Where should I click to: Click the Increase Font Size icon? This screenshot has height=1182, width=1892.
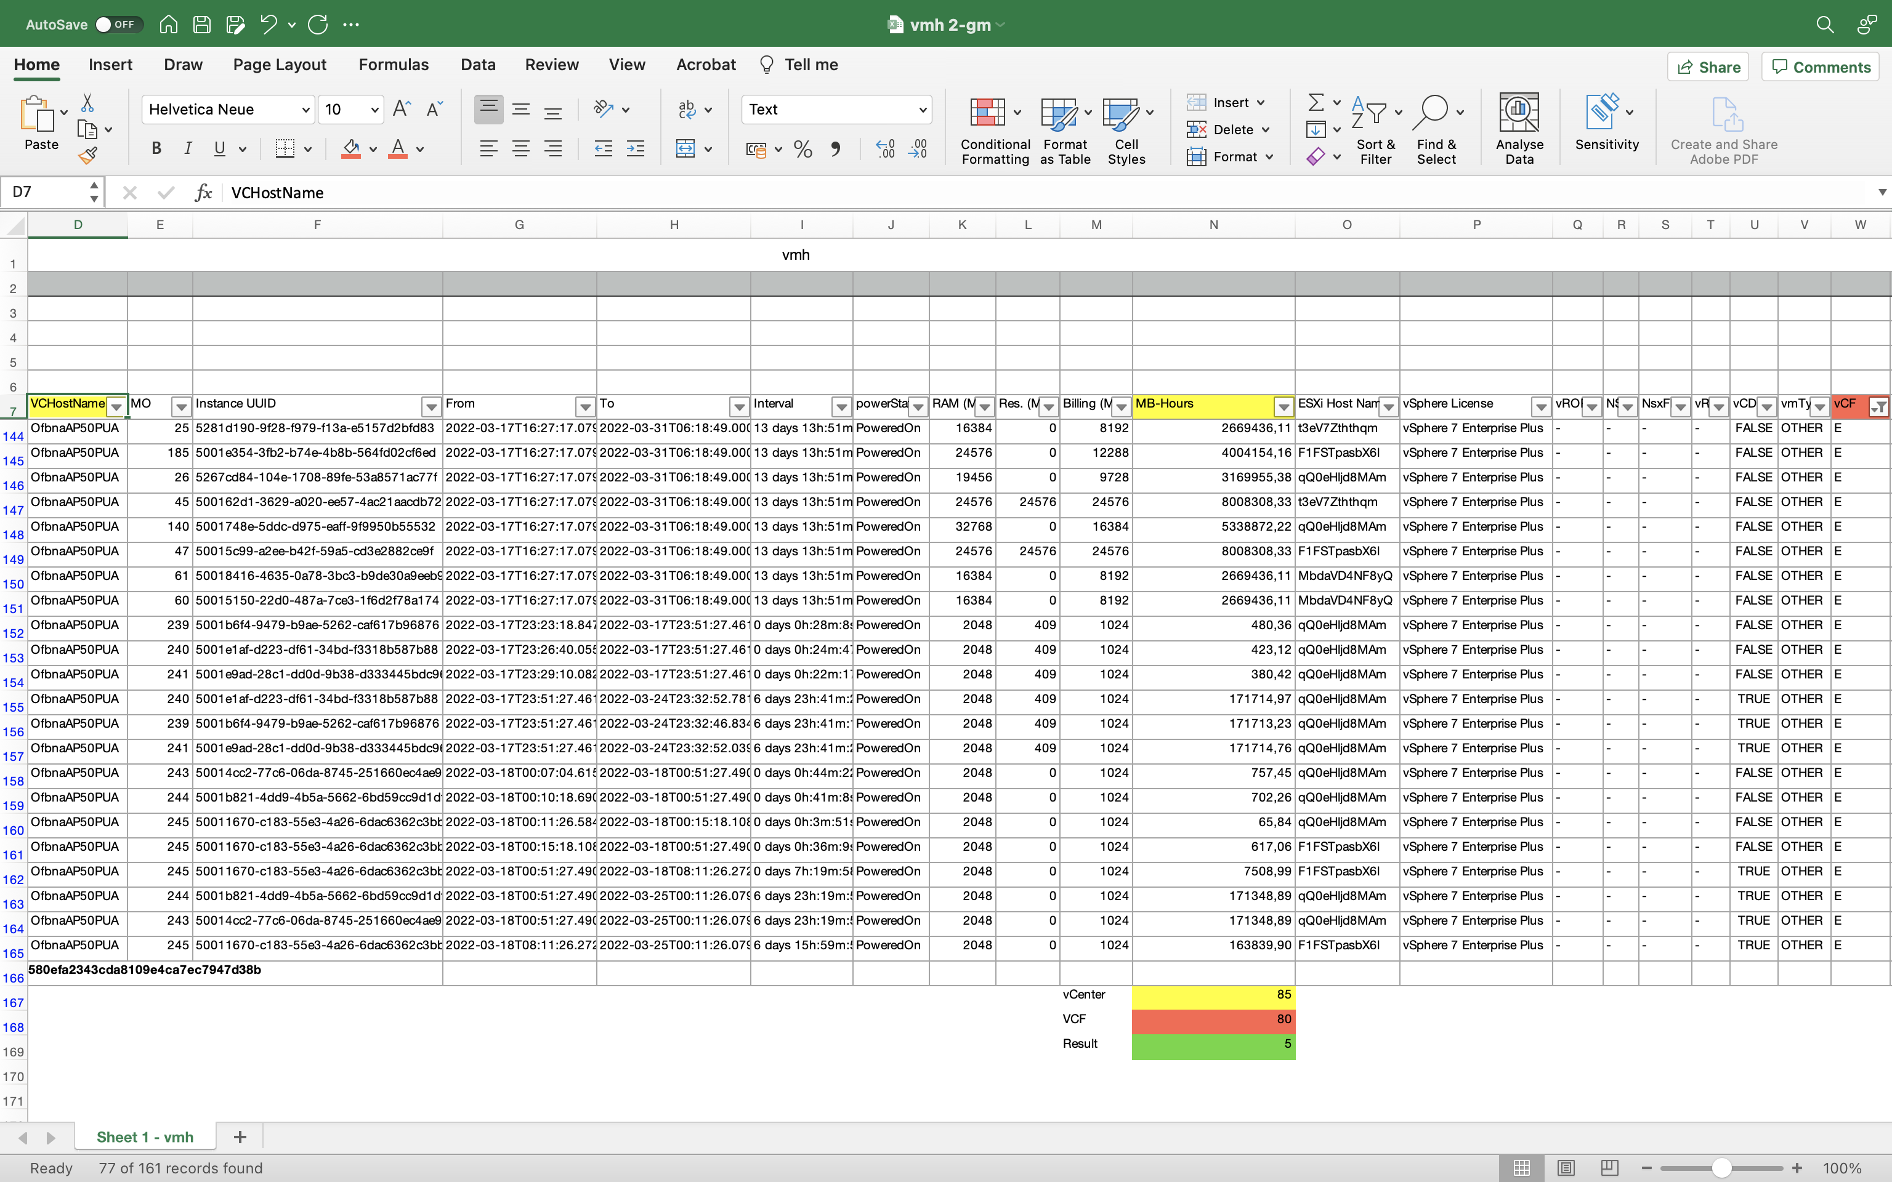pos(401,110)
